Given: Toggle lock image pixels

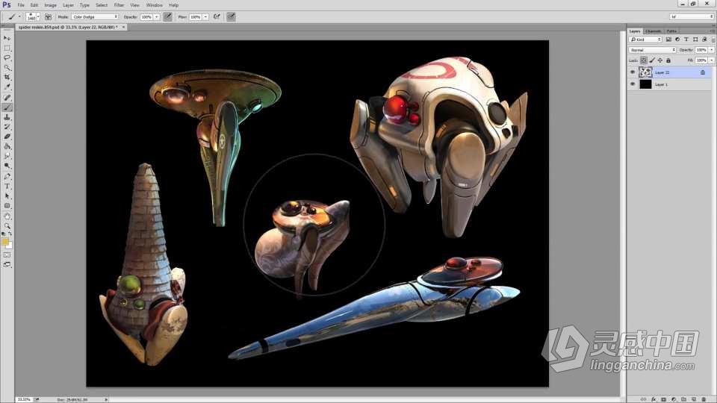Looking at the screenshot, I should pos(652,60).
